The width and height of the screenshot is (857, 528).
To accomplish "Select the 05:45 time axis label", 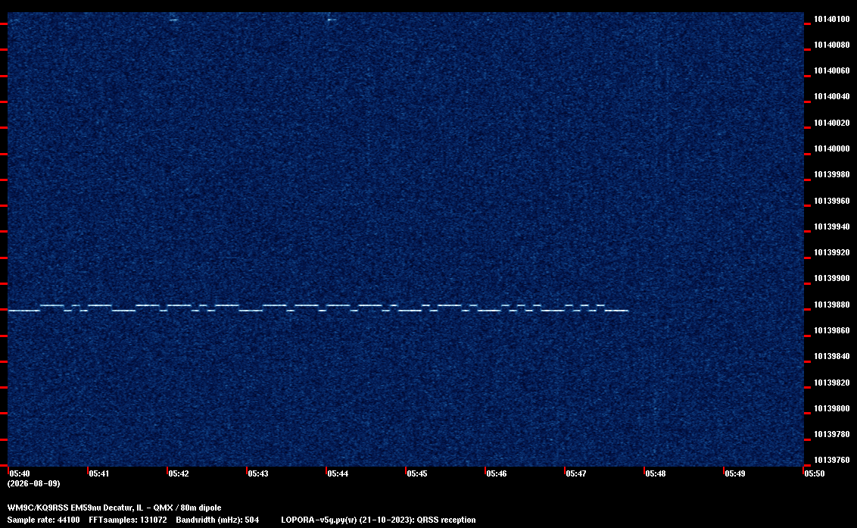I will [x=417, y=473].
